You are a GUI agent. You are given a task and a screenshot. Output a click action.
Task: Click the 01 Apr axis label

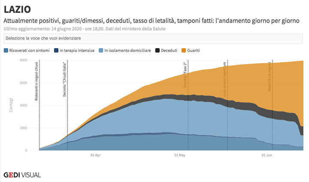click(95, 155)
